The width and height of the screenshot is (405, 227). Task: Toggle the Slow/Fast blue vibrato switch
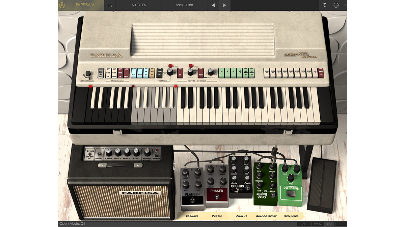[x=134, y=73]
